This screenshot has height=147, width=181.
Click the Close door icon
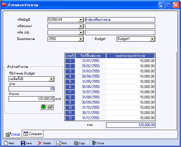(x=94, y=143)
